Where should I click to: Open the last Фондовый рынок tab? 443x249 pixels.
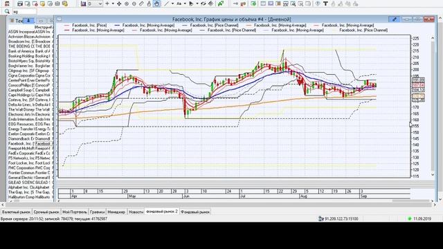click(x=195, y=212)
